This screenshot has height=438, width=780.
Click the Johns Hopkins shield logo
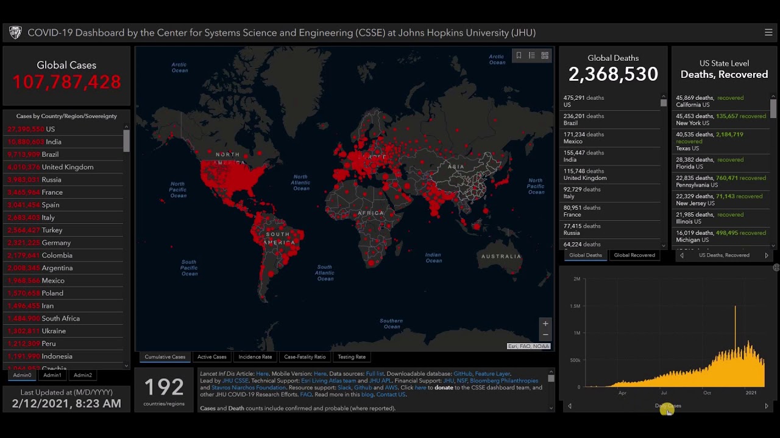[x=15, y=32]
